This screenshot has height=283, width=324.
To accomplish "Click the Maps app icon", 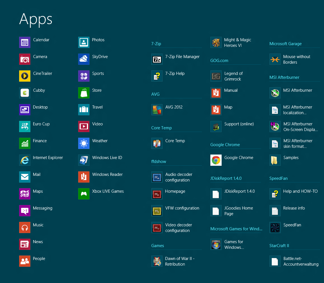I will tap(25, 194).
